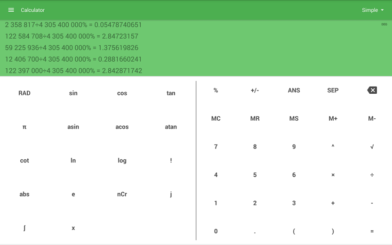Image resolution: width=392 pixels, height=245 pixels.
Task: Open the Simple mode dropdown
Action: coord(373,10)
